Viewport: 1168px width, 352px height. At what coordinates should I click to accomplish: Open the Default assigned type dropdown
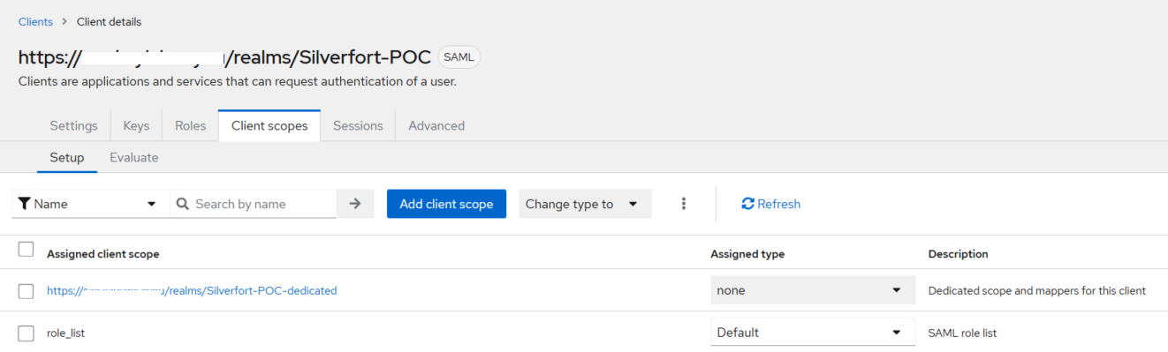click(x=813, y=333)
